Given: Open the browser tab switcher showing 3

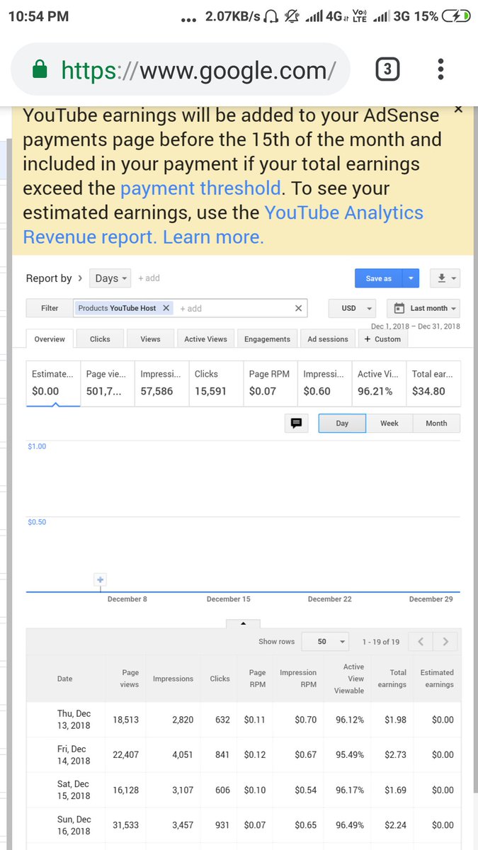Looking at the screenshot, I should point(387,69).
